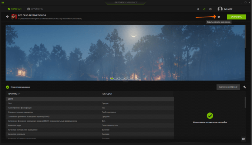Select the Качество деревьев row
Viewport: 252px width, 145px height.
pyautogui.click(x=90, y=134)
